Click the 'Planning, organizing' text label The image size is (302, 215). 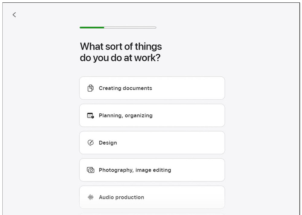[x=126, y=115]
